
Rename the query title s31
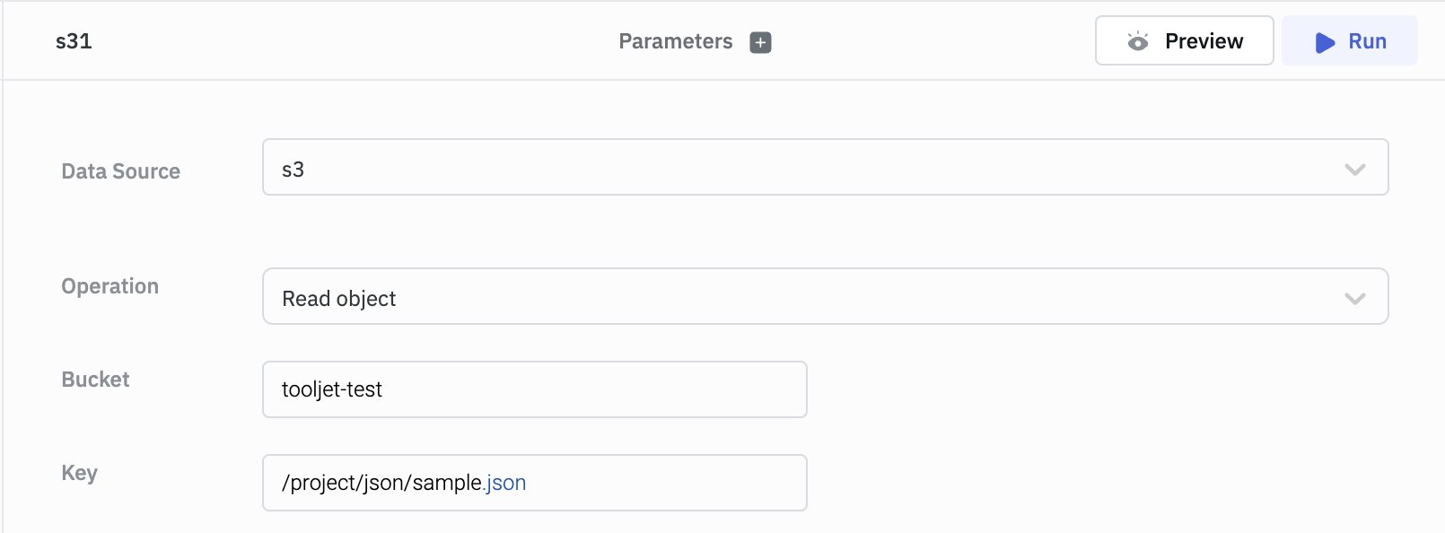74,41
